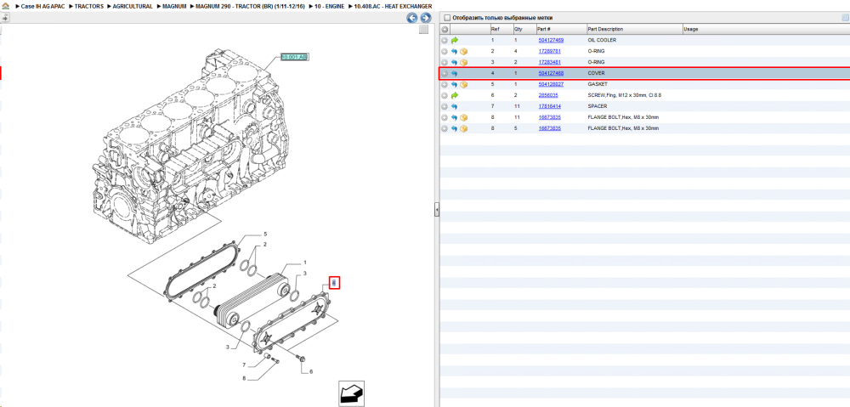
Task: Open the pin panel icon below home
Action: (5, 17)
